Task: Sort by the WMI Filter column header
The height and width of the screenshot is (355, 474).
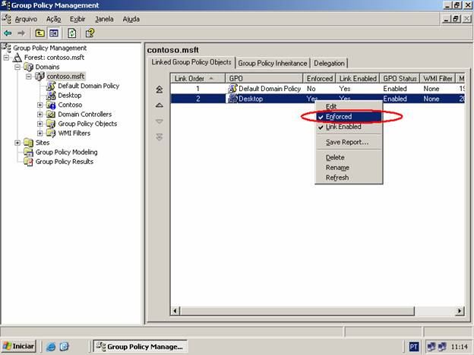Action: [438, 78]
